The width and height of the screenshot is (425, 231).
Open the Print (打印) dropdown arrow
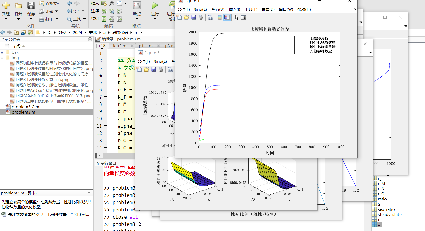click(57, 19)
